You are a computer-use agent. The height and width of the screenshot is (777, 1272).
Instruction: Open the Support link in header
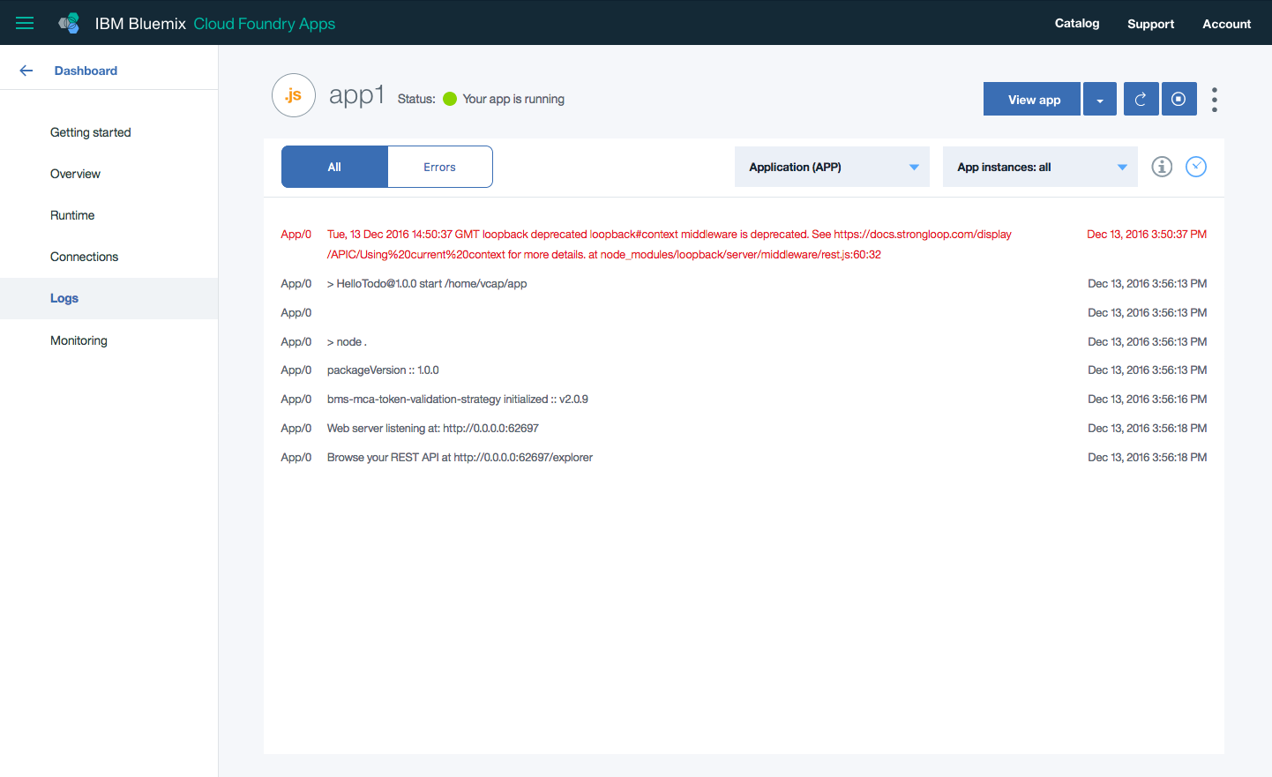pyautogui.click(x=1150, y=24)
